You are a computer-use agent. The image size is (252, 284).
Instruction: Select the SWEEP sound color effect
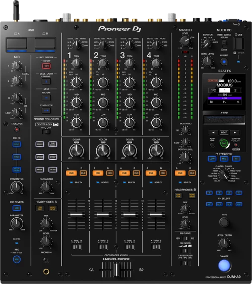[53, 157]
